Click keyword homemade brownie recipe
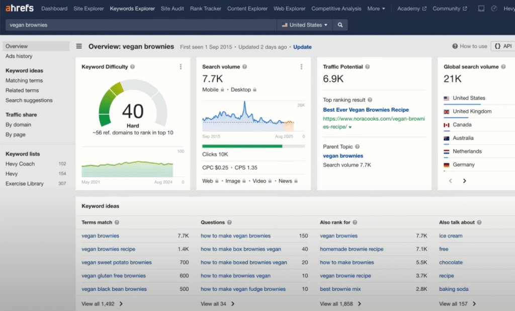The image size is (515, 311). coord(352,249)
